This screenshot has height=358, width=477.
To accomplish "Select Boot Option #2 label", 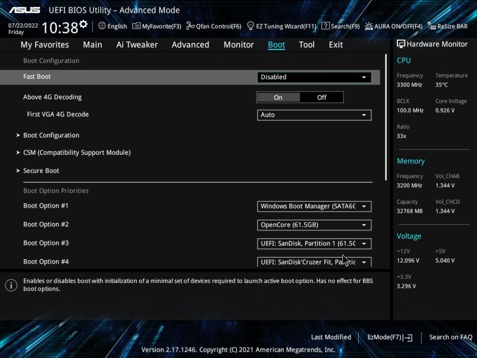I will click(x=46, y=224).
